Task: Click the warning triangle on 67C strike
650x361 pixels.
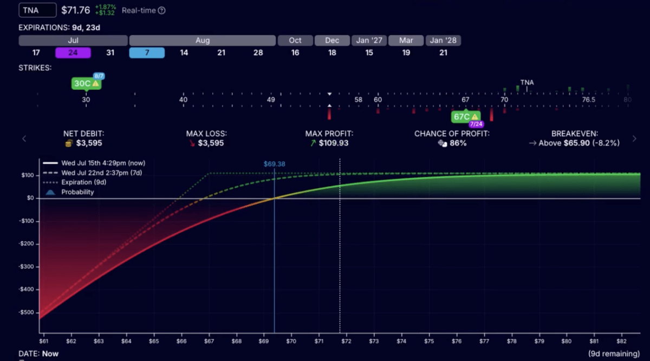Action: [x=474, y=116]
